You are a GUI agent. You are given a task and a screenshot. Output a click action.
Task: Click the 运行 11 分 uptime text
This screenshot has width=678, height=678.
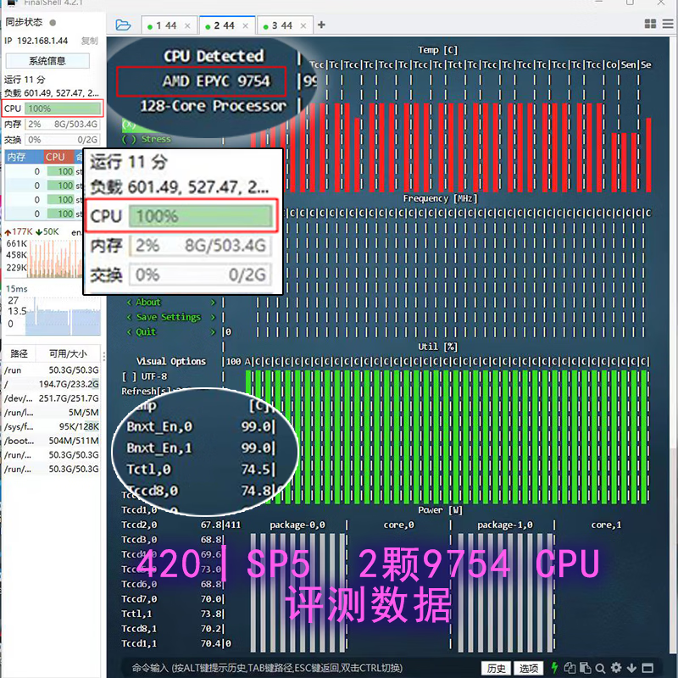pos(25,80)
